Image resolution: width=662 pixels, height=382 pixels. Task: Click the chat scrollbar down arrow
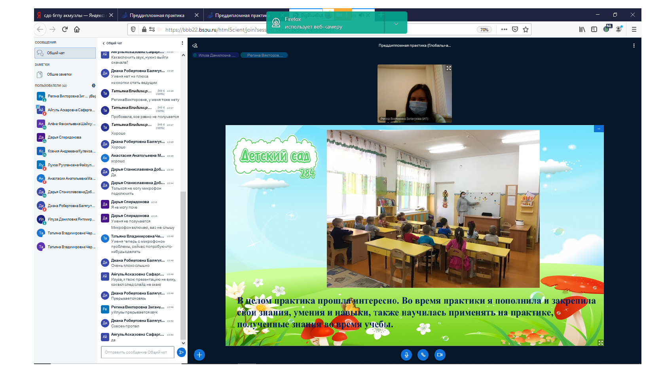pyautogui.click(x=183, y=343)
